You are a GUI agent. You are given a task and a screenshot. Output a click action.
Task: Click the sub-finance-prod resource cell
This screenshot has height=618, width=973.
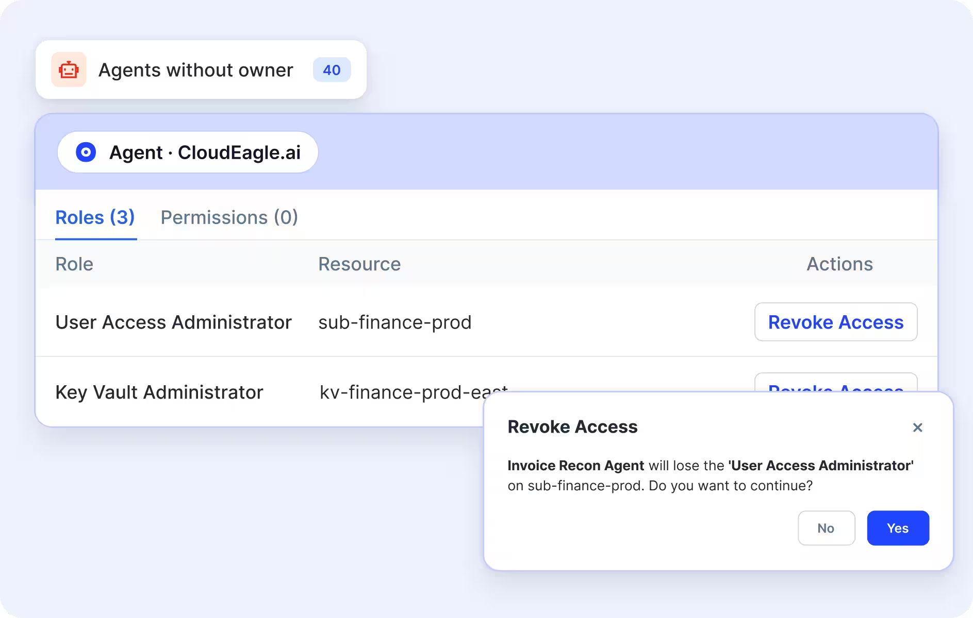395,322
